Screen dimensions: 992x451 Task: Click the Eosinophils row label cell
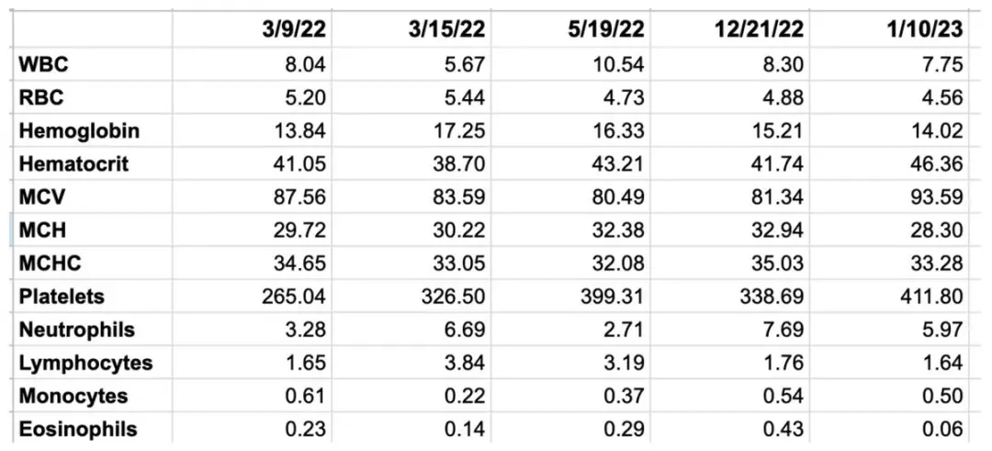[x=92, y=429]
